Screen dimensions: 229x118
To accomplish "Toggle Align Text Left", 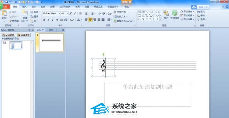I will point(86,20).
